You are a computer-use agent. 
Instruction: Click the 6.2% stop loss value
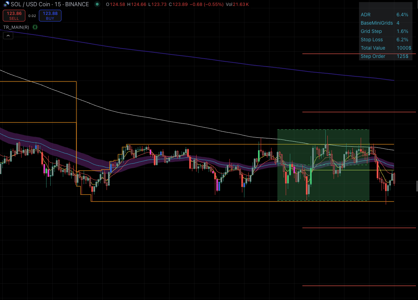coord(402,40)
